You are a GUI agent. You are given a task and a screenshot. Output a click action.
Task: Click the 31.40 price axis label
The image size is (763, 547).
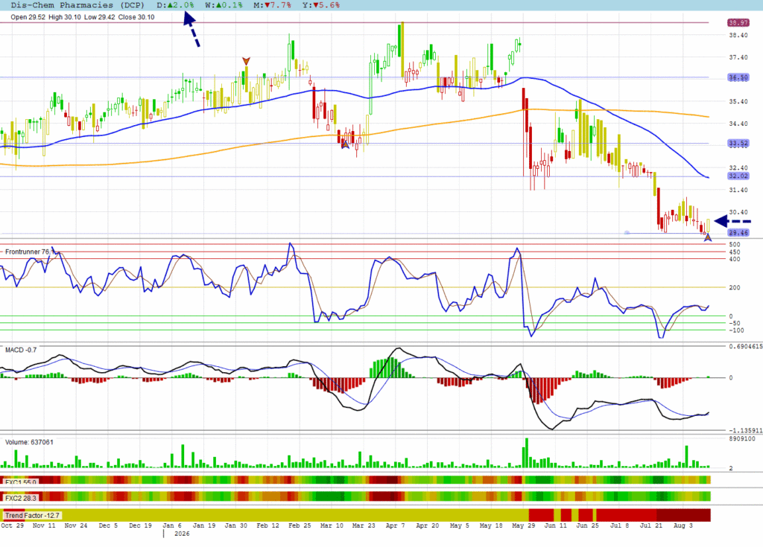coord(738,190)
